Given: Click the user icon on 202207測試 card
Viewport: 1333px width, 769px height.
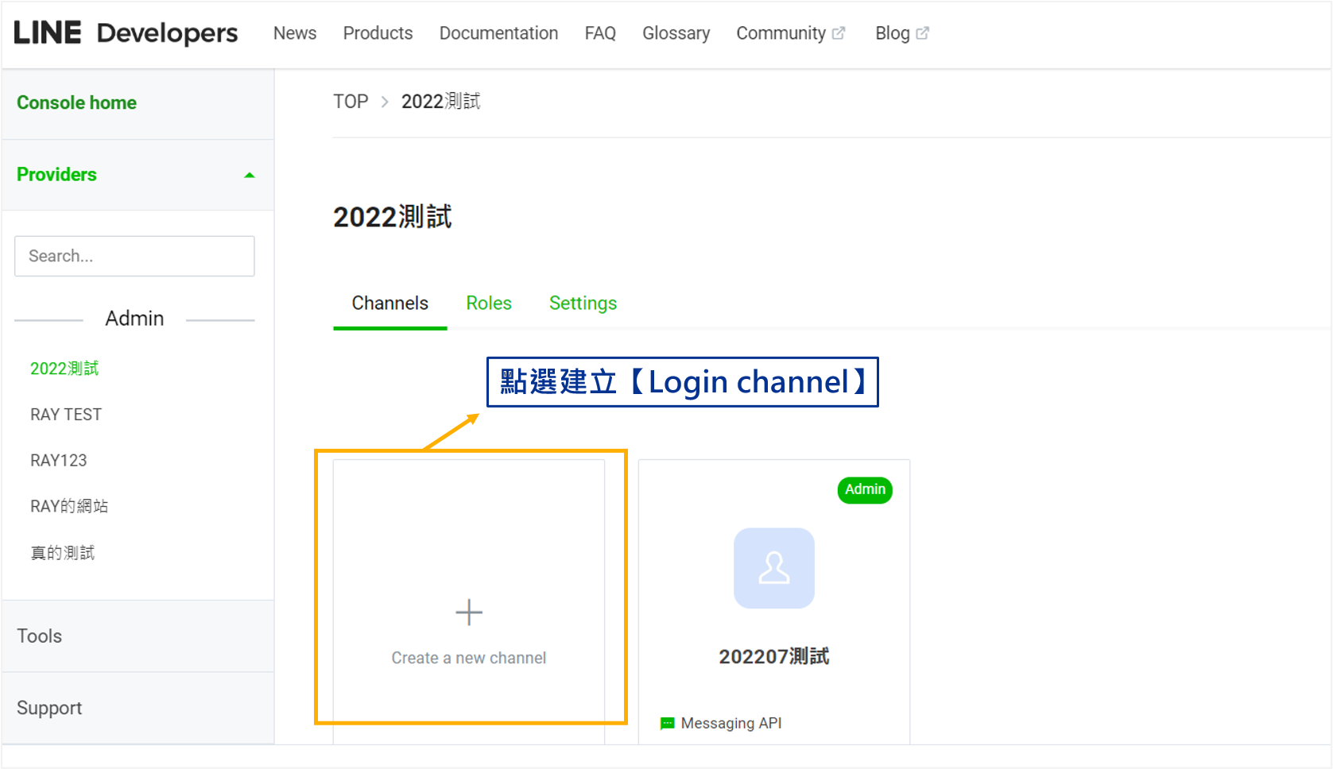Looking at the screenshot, I should [773, 568].
